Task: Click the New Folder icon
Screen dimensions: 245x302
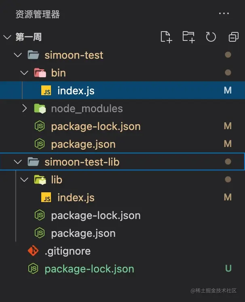Action: pos(188,37)
